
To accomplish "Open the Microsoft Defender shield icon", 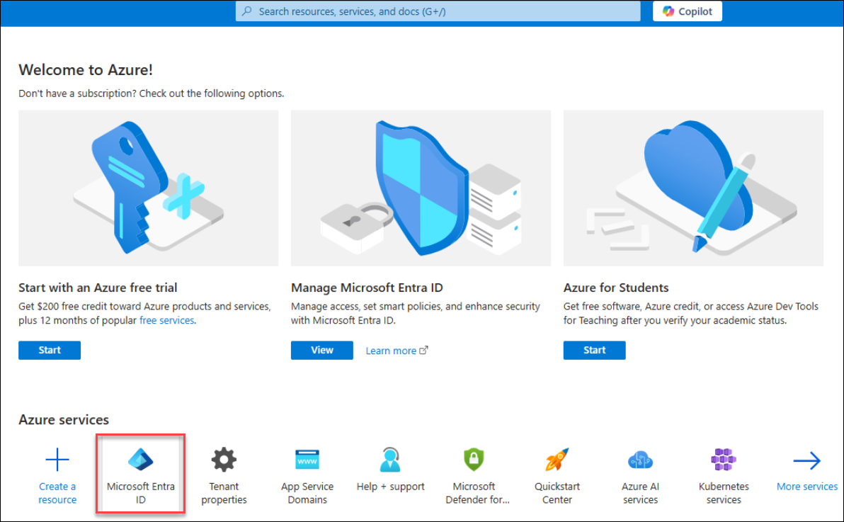I will pyautogui.click(x=474, y=460).
